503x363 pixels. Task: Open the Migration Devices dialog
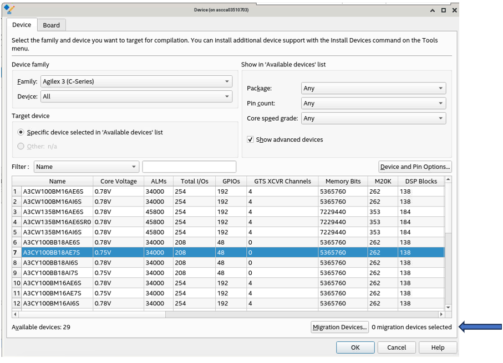340,327
